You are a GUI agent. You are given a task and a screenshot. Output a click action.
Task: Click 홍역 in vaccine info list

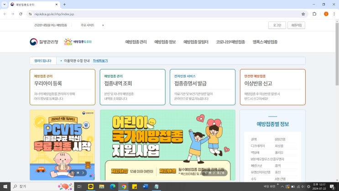(x=278, y=166)
